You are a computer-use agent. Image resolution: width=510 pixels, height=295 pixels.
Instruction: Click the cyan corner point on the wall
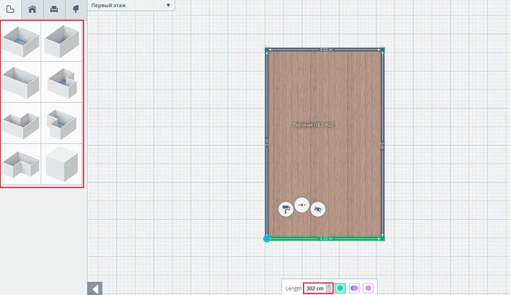267,239
